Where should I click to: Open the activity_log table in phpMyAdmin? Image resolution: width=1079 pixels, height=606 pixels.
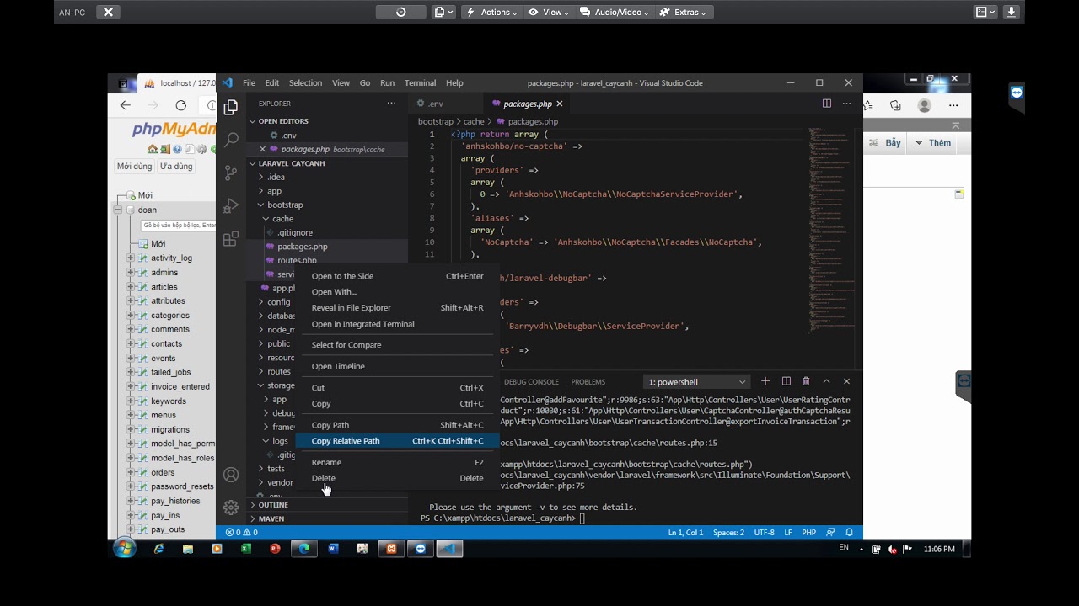(171, 258)
